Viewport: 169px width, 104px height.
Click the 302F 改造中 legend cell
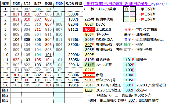130,90
